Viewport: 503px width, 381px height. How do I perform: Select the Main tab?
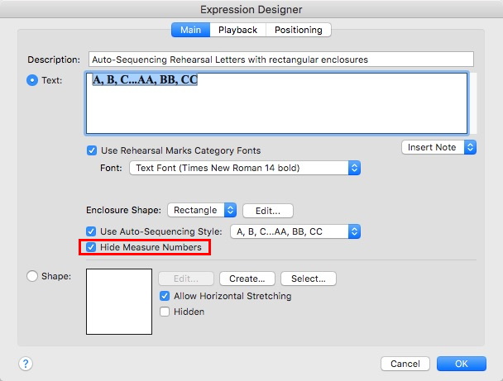point(190,30)
